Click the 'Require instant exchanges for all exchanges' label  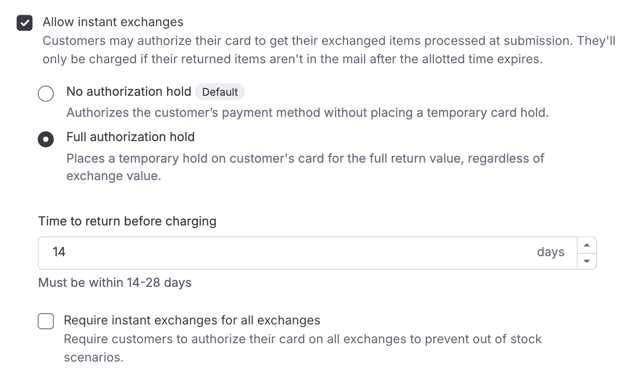[192, 320]
